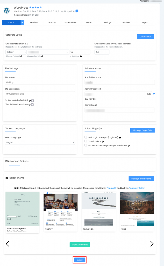Click the Quick Install button
This screenshot has height=266, width=164.
pyautogui.click(x=145, y=37)
